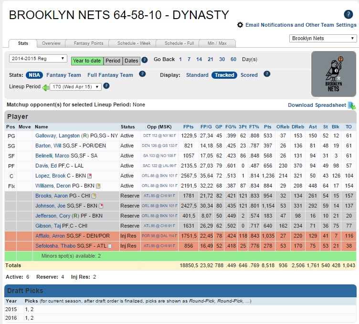
Task: Open Belinelli, Marco player link
Action: coord(52,156)
